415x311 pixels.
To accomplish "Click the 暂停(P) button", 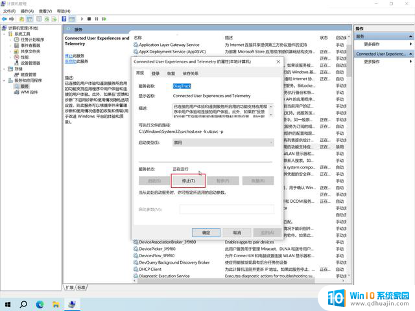I will tap(223, 181).
